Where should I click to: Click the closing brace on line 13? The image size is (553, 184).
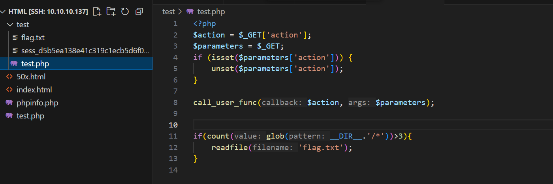point(195,159)
